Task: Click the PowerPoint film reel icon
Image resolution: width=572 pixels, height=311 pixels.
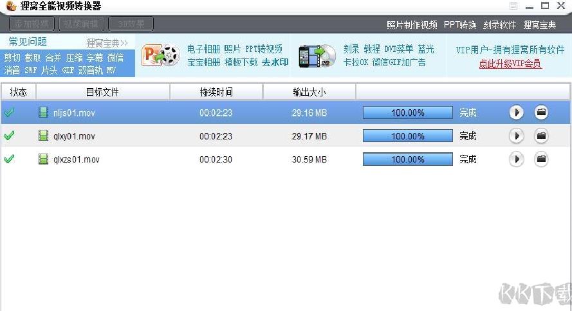Action: pos(161,55)
